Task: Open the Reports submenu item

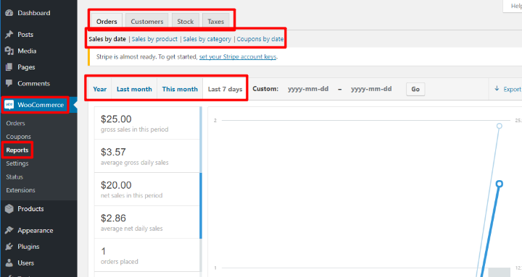Action: pos(17,150)
